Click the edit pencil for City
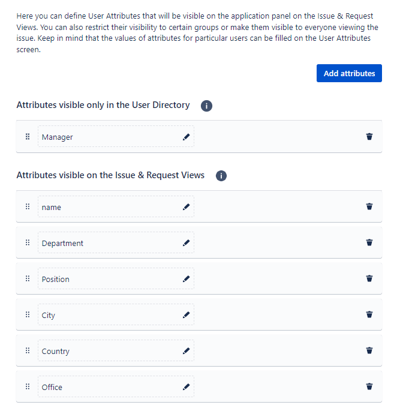397x420 pixels. click(x=186, y=315)
